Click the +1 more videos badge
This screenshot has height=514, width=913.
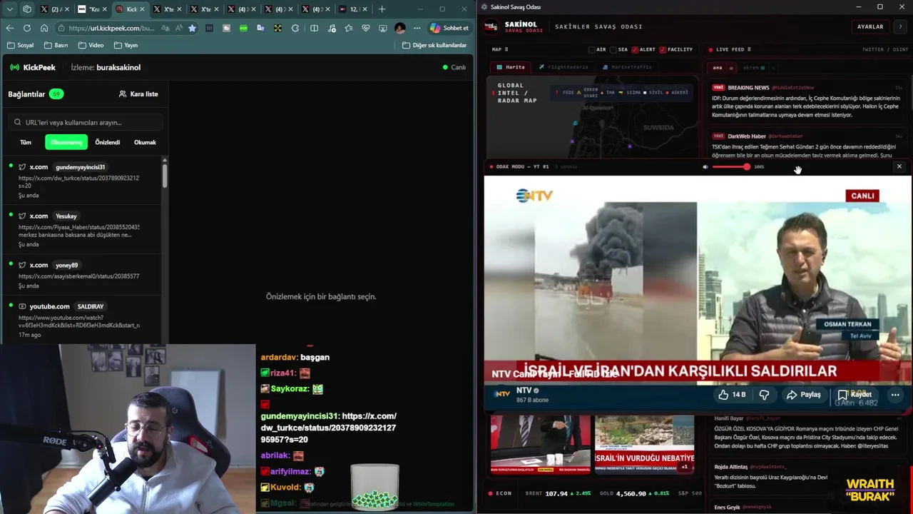(x=684, y=467)
